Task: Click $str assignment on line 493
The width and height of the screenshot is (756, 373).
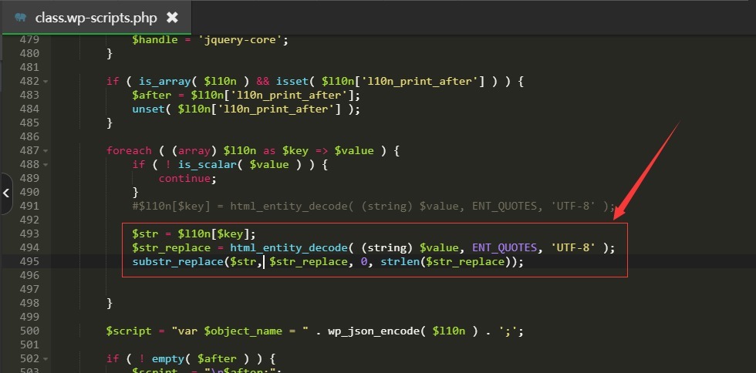Action: 146,234
